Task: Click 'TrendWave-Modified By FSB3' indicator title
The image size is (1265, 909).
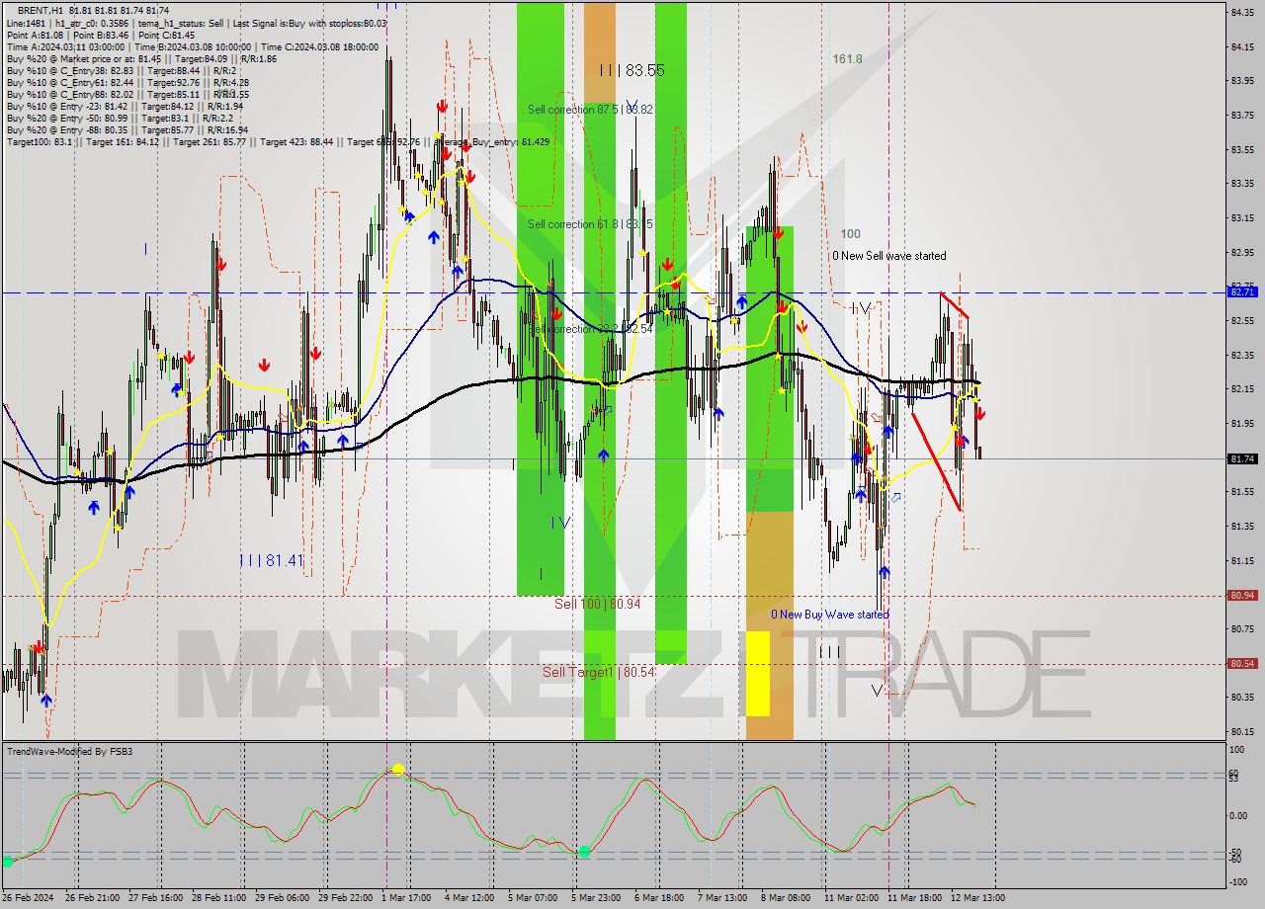Action: (70, 752)
